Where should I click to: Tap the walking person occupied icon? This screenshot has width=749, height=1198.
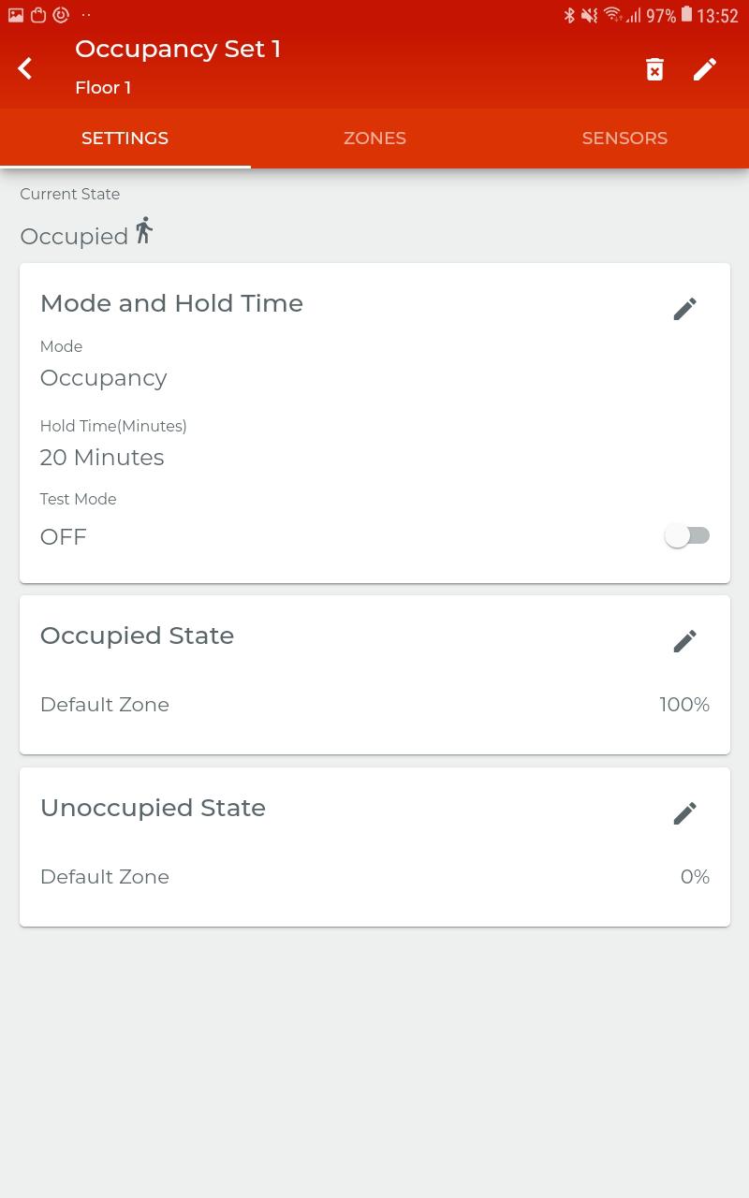coord(143,230)
